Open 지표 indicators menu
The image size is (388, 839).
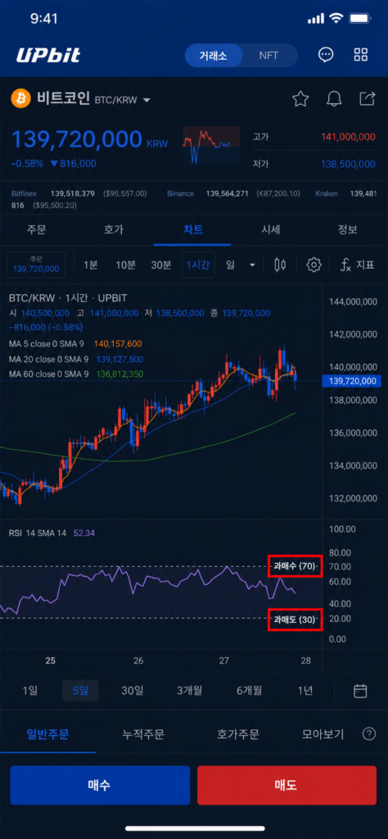coord(358,265)
